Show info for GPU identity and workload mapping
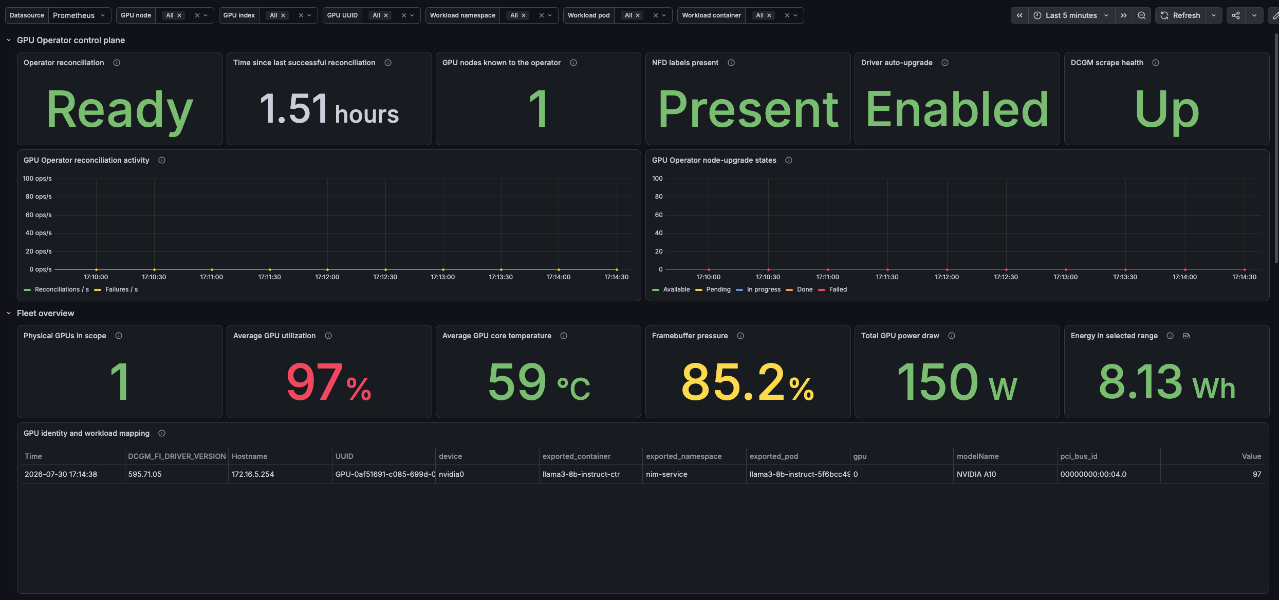 162,433
